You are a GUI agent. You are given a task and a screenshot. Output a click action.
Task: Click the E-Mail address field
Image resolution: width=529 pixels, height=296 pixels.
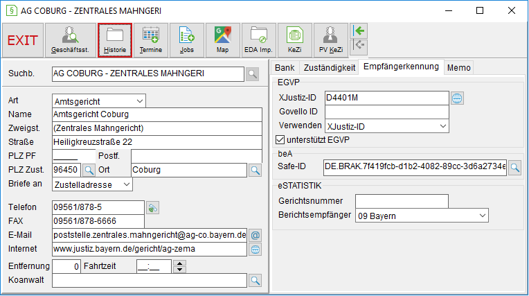(150, 235)
